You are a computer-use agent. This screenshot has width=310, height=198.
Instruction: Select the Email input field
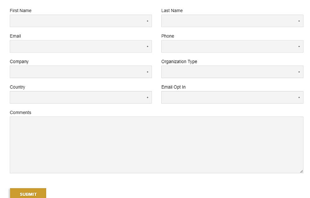[81, 46]
